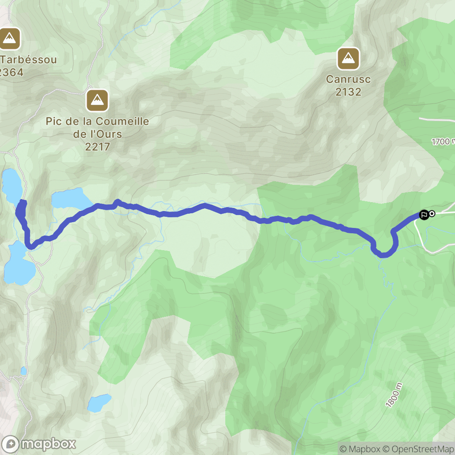455x455 pixels.
Task: Open the Mapbox logo link
Action: coord(39,444)
